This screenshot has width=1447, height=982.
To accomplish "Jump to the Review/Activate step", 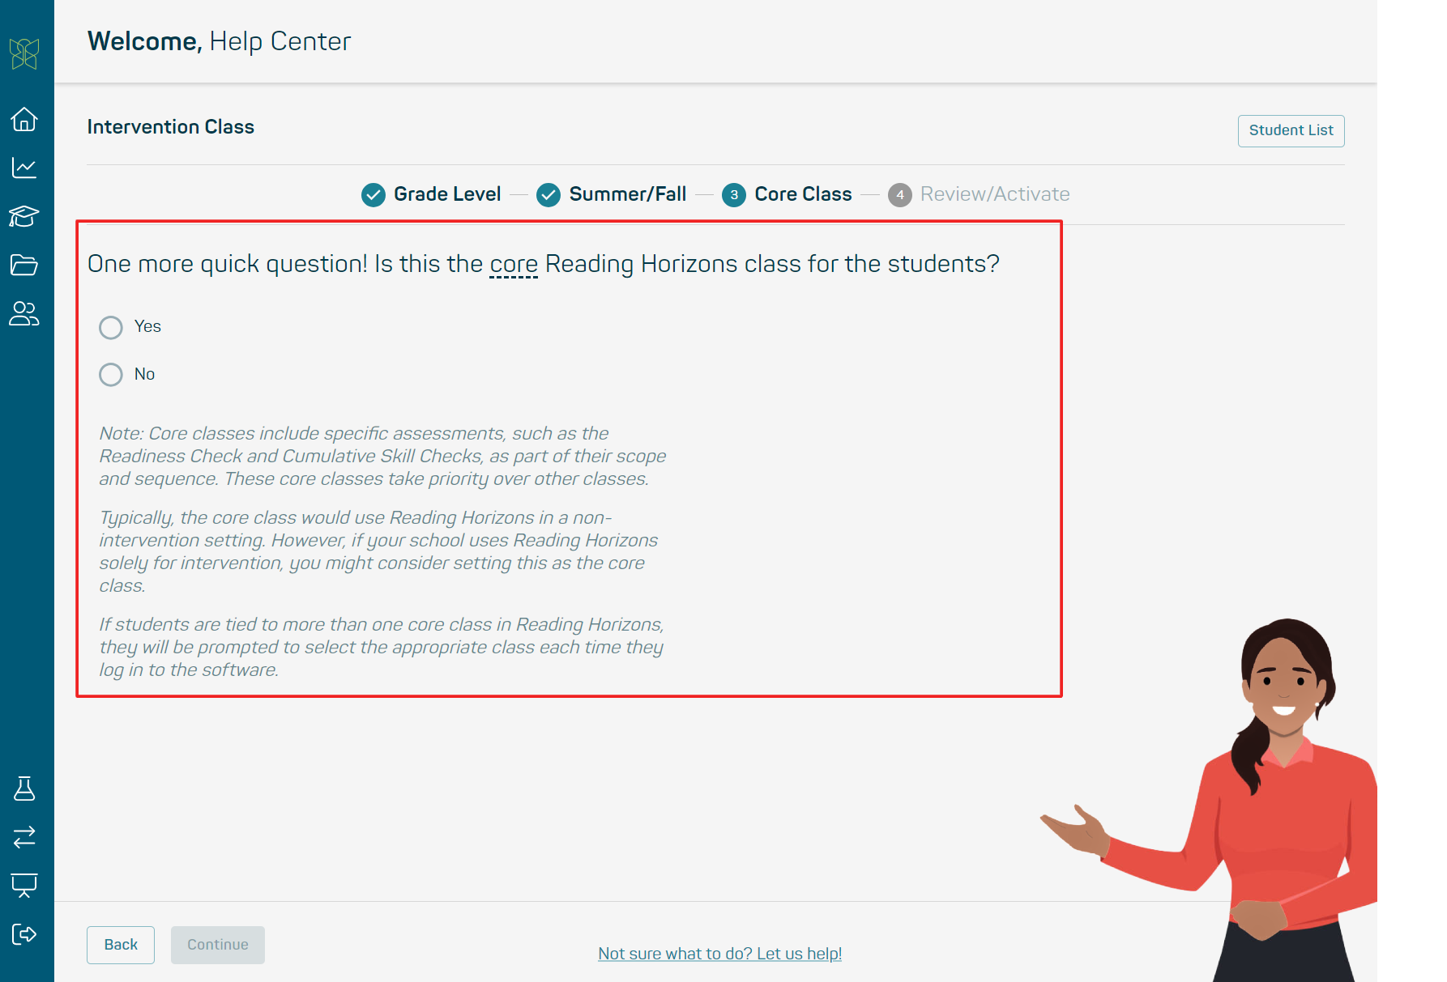I will point(979,194).
